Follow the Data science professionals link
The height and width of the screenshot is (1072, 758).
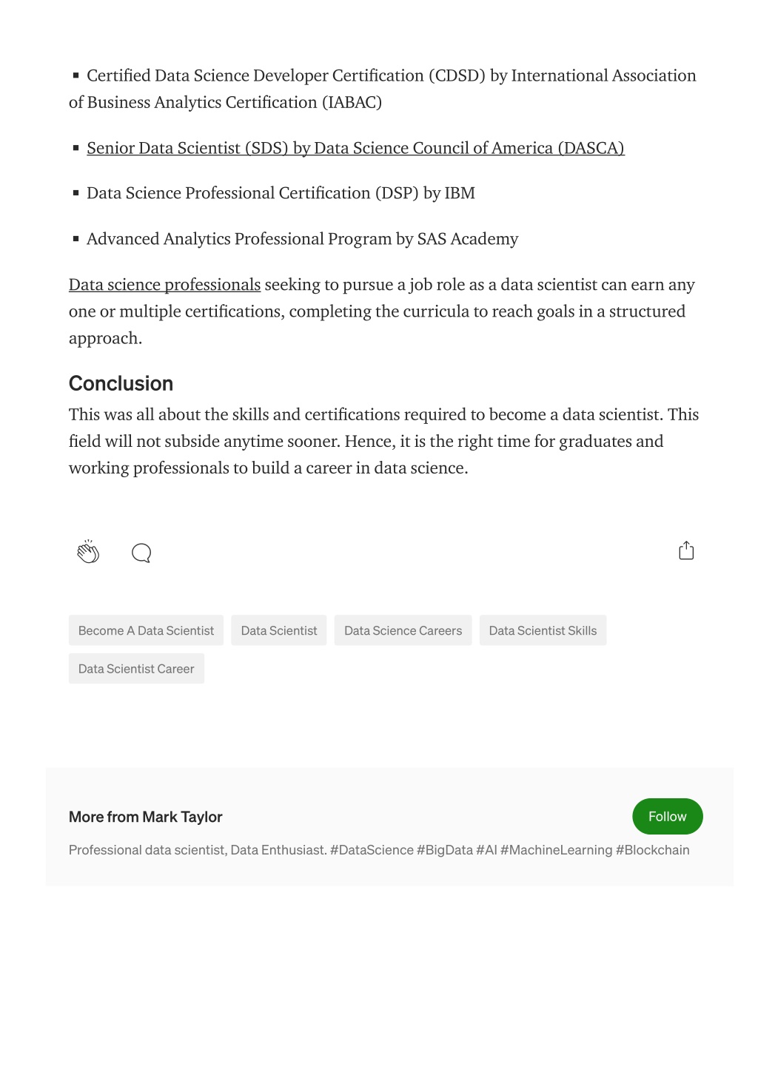point(164,285)
